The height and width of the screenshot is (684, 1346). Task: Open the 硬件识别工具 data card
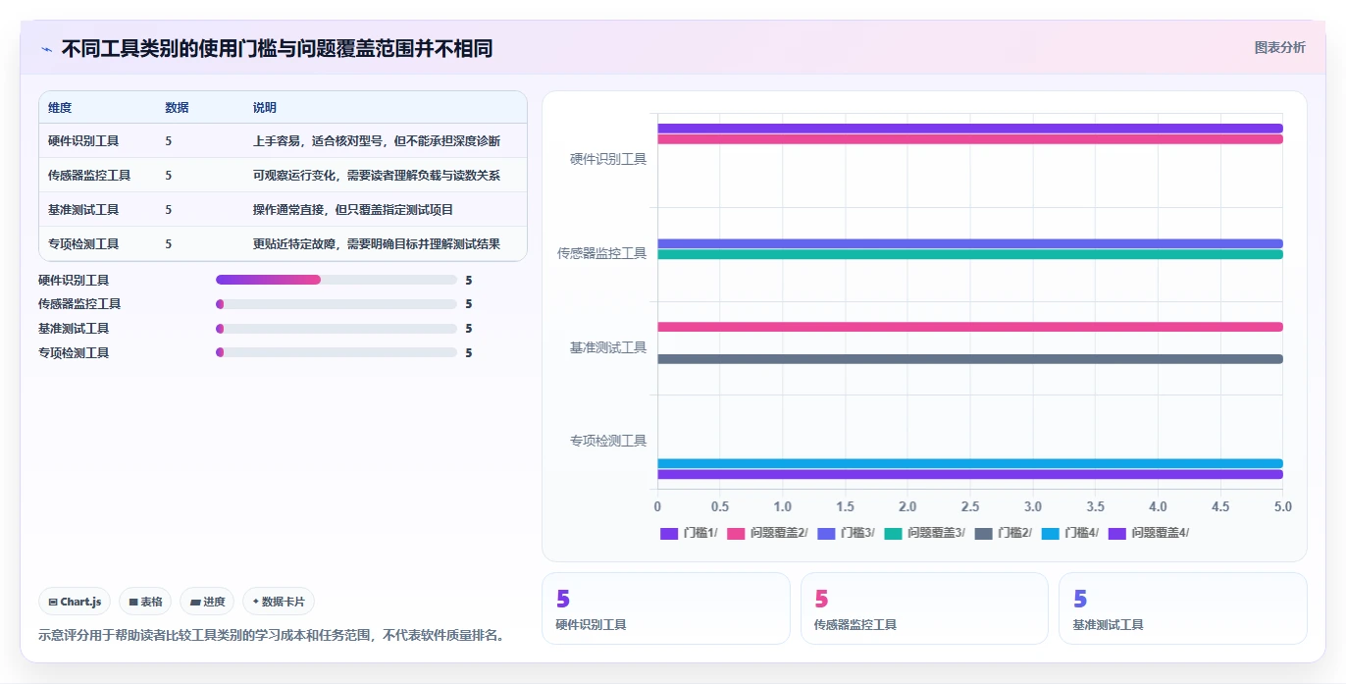[665, 608]
